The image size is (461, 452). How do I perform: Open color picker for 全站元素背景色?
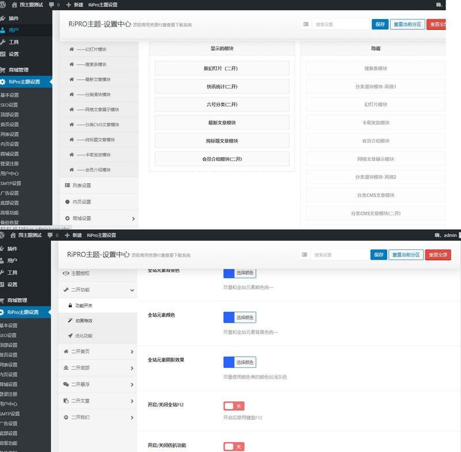[240, 273]
